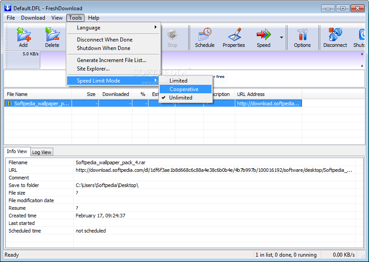The image size is (369, 262).
Task: Click the FreshDownload app icon in title bar
Action: click(8, 8)
